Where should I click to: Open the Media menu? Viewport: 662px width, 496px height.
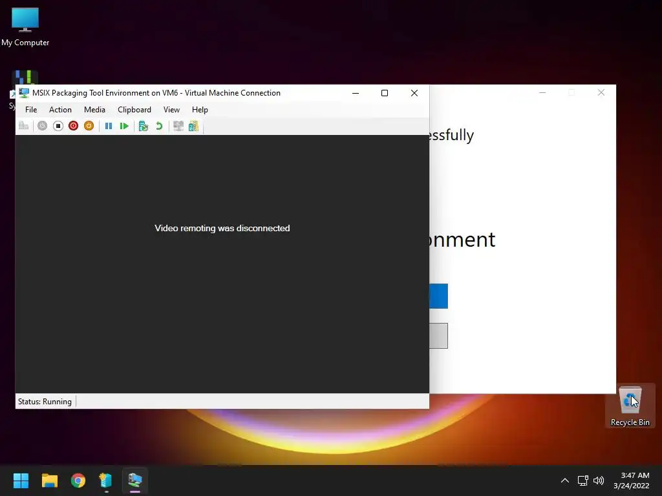click(94, 110)
